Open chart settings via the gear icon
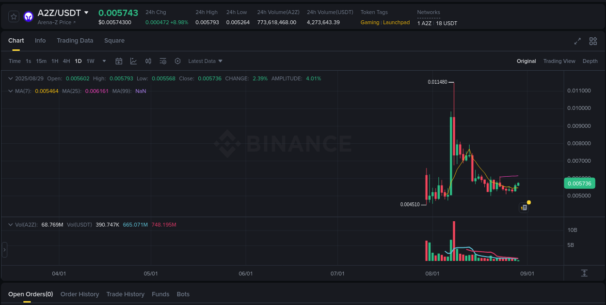 177,61
